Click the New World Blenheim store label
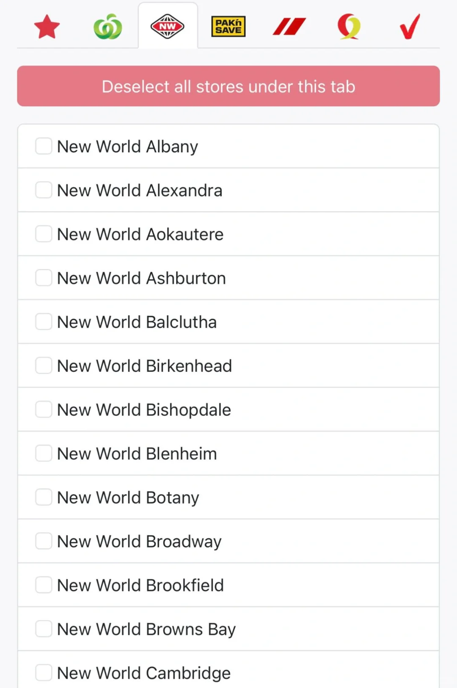457x688 pixels. 137,454
